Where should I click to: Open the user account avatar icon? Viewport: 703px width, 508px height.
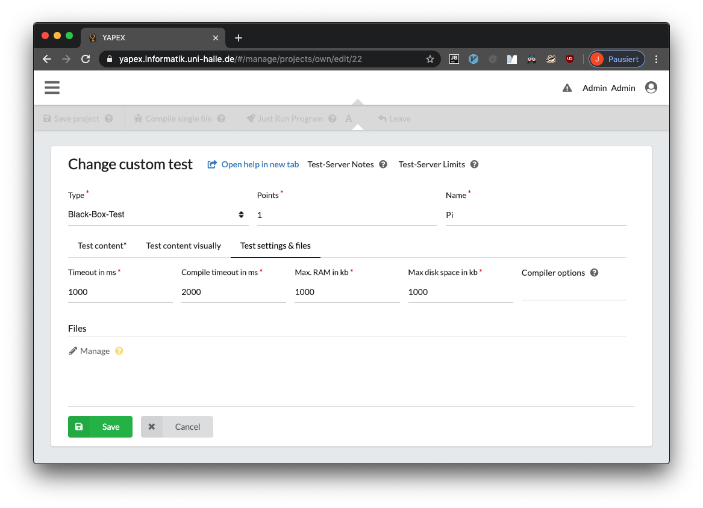tap(651, 88)
